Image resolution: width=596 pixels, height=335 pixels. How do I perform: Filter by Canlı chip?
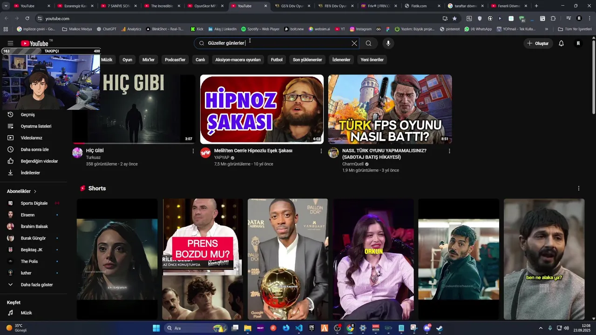click(x=200, y=60)
